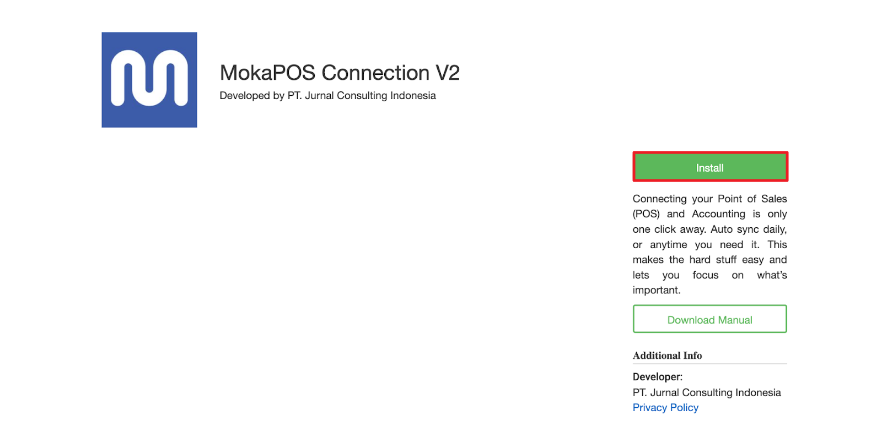Download the app manual
Screen dimensions: 882x421
tap(710, 319)
